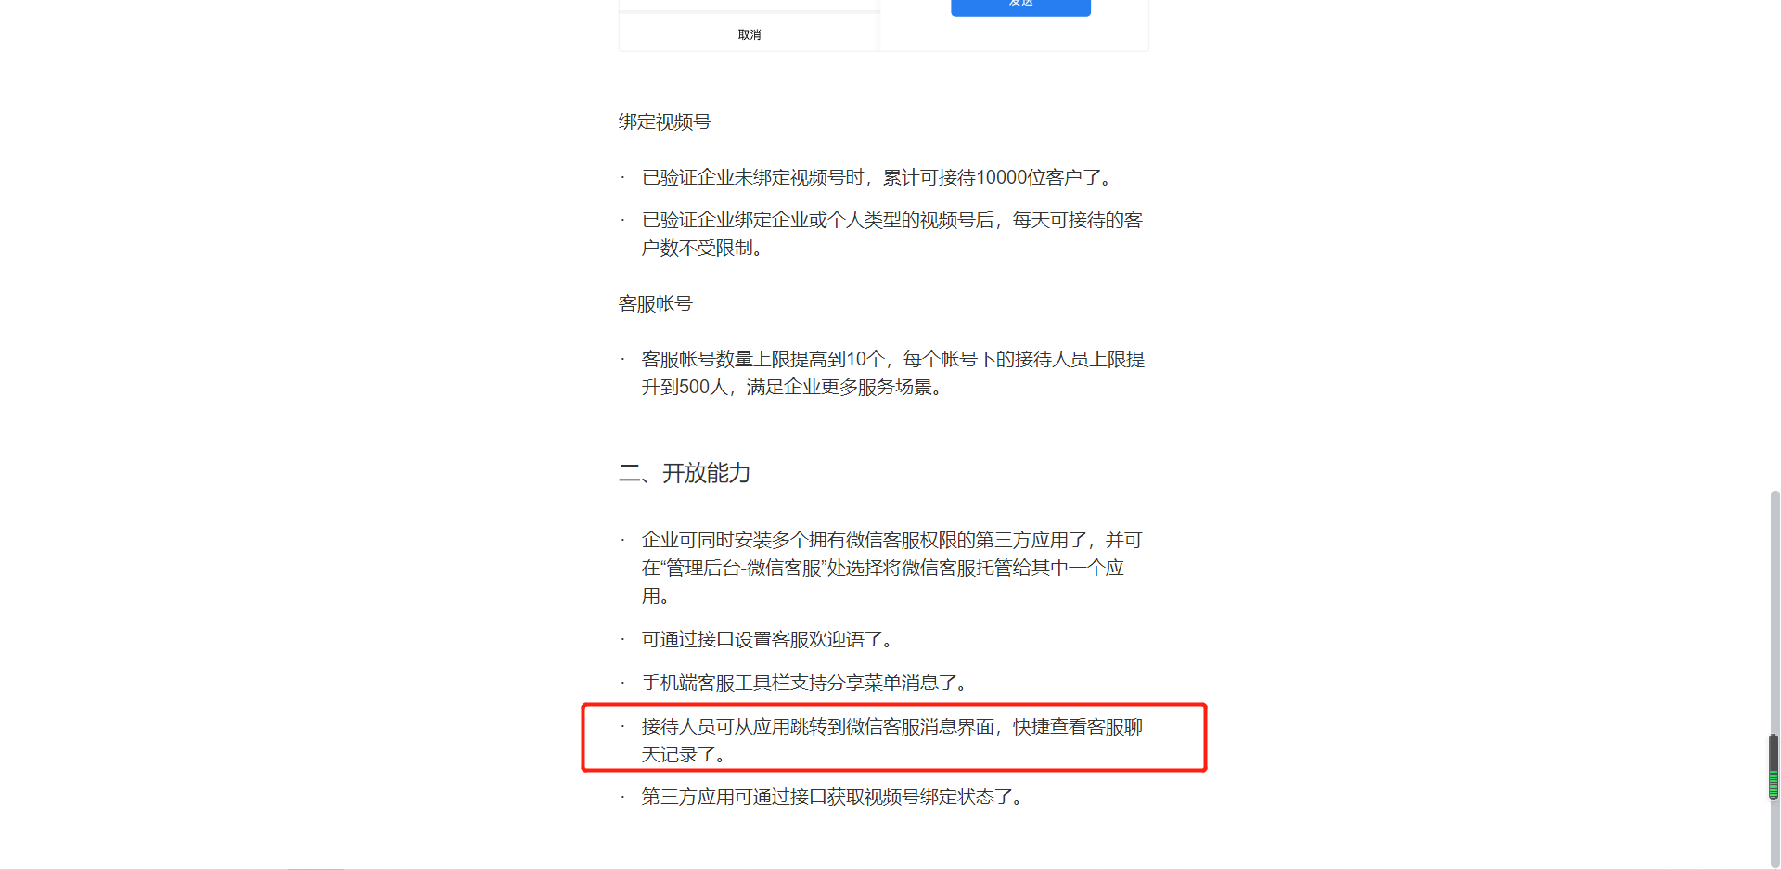
Task: Click the last bullet about 获取视频号绑定状态
Action: click(x=832, y=797)
